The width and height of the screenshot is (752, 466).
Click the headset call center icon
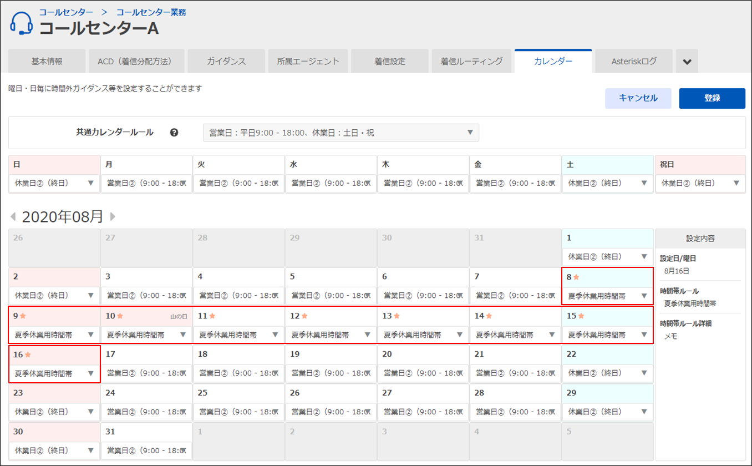coord(22,23)
